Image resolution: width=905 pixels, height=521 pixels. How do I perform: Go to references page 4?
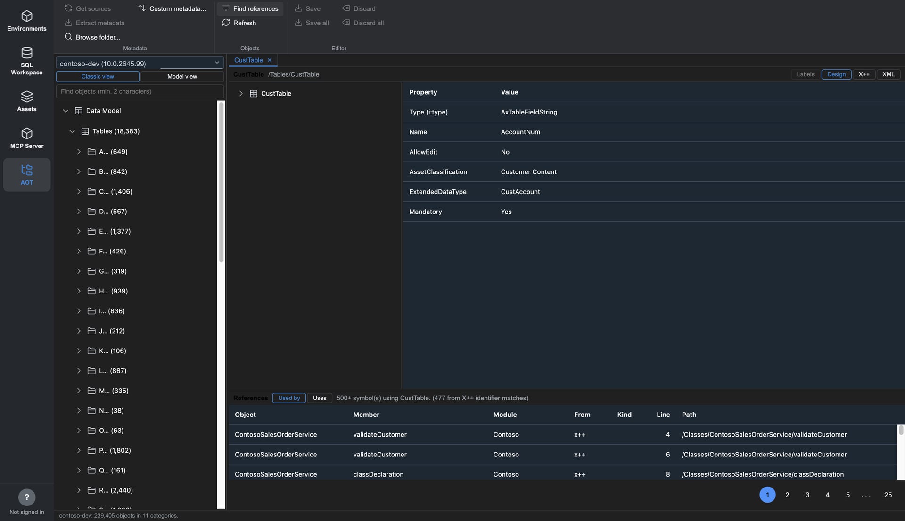827,495
